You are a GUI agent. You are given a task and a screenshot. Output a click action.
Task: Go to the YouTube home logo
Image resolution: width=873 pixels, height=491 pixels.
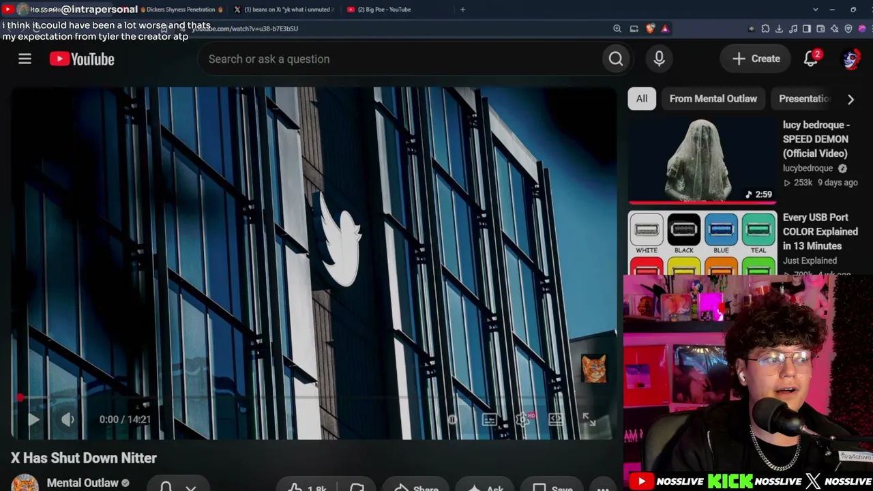(82, 59)
